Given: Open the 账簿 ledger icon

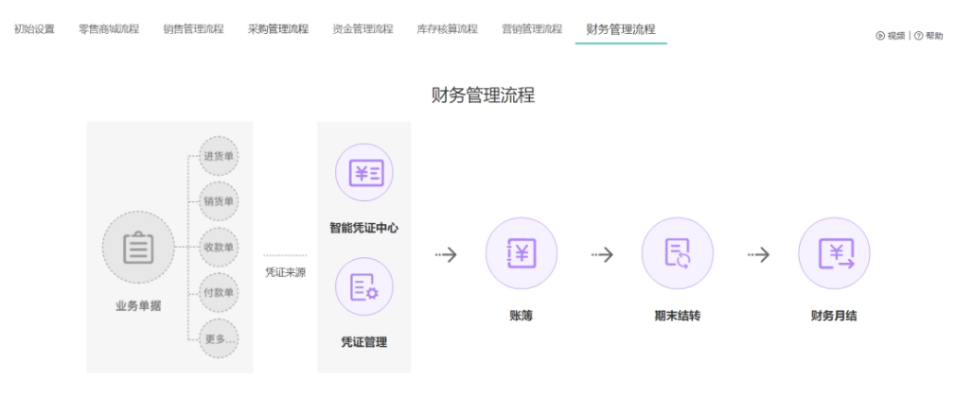Looking at the screenshot, I should [521, 253].
